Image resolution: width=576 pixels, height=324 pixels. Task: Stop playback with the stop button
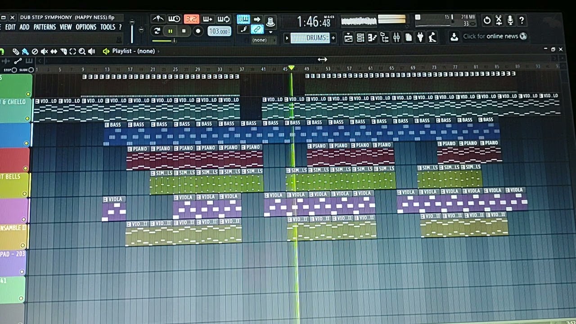tap(184, 31)
